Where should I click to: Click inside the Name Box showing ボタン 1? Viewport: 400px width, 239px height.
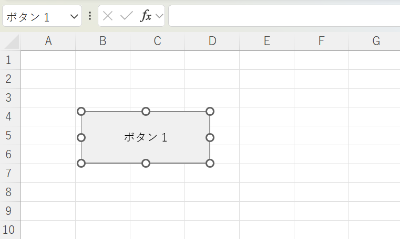[32, 16]
